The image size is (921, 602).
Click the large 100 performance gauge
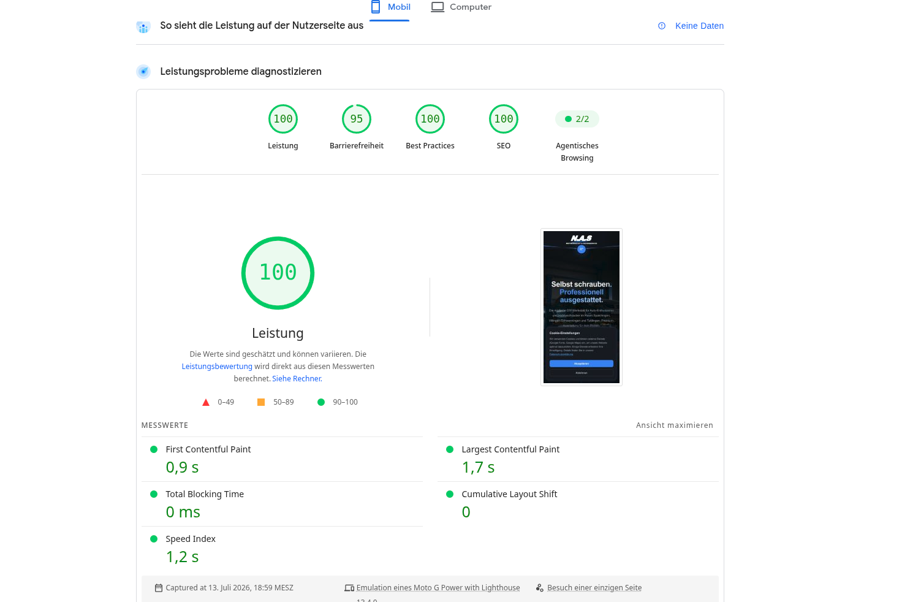278,273
